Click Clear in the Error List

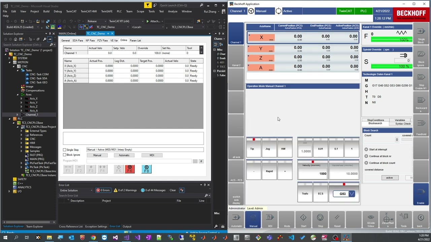click(x=173, y=190)
